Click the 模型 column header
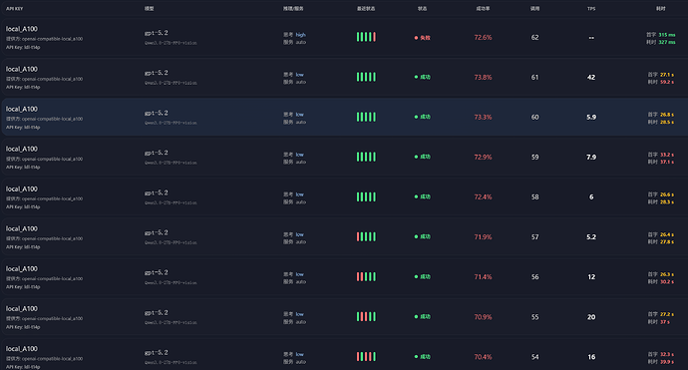Screen dimensions: 688x370 150,8
